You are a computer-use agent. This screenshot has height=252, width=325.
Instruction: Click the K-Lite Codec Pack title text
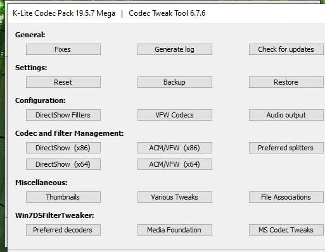(x=64, y=13)
